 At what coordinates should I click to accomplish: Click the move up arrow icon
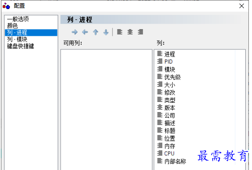coord(96,32)
